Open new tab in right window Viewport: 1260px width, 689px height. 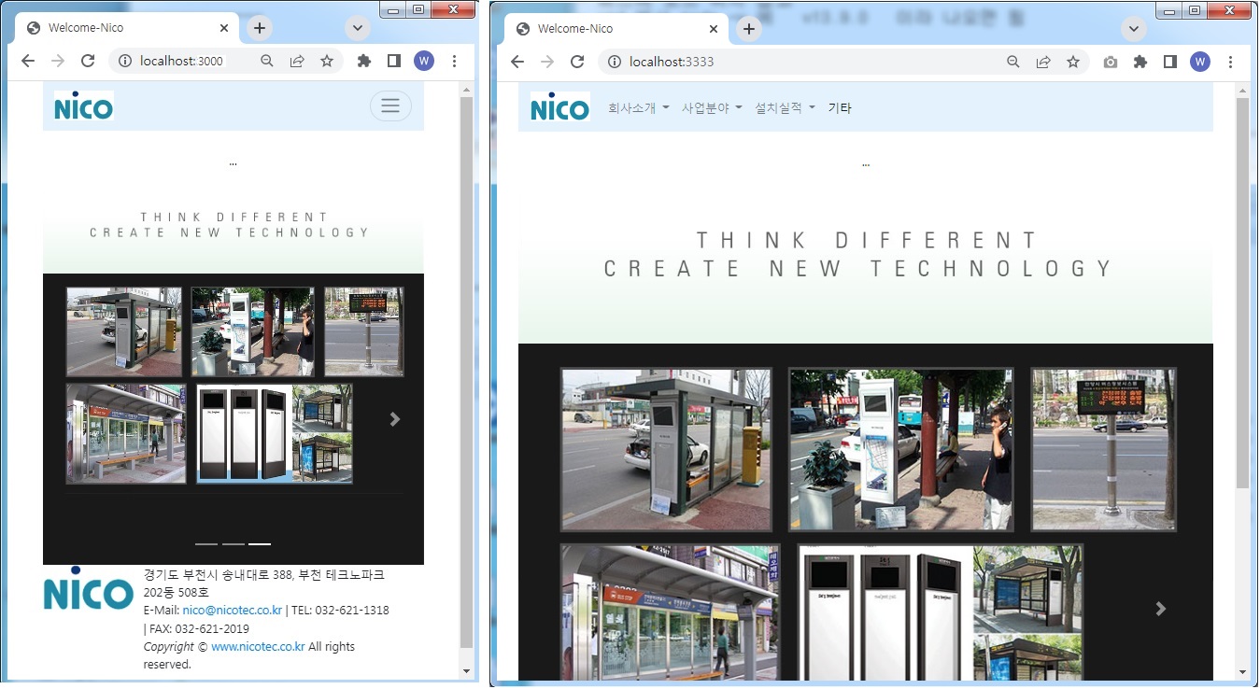pyautogui.click(x=748, y=29)
